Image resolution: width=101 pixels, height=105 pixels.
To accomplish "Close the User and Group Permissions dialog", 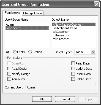I will 97,4.
